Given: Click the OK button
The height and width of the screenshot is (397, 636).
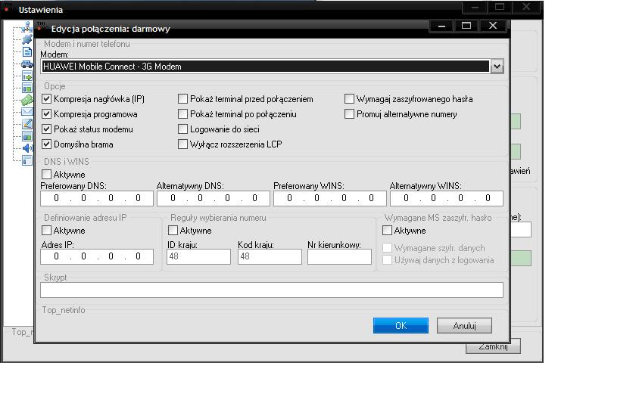Looking at the screenshot, I should 401,325.
